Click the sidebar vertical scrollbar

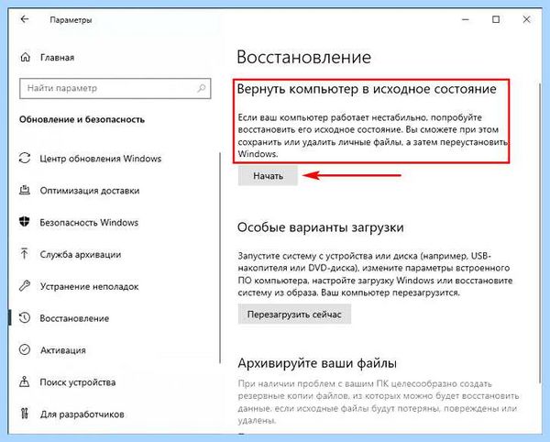tap(220, 258)
